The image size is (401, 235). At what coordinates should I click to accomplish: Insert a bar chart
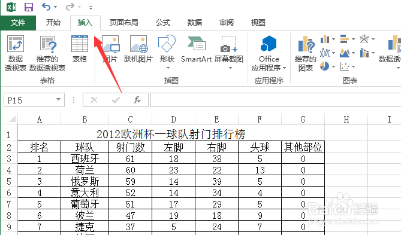[345, 39]
